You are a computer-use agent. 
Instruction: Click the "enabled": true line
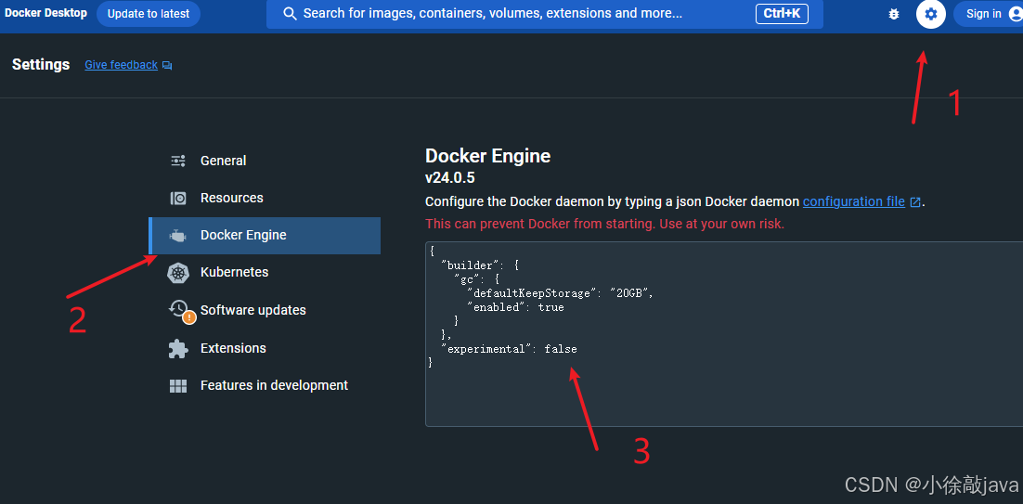coord(515,307)
